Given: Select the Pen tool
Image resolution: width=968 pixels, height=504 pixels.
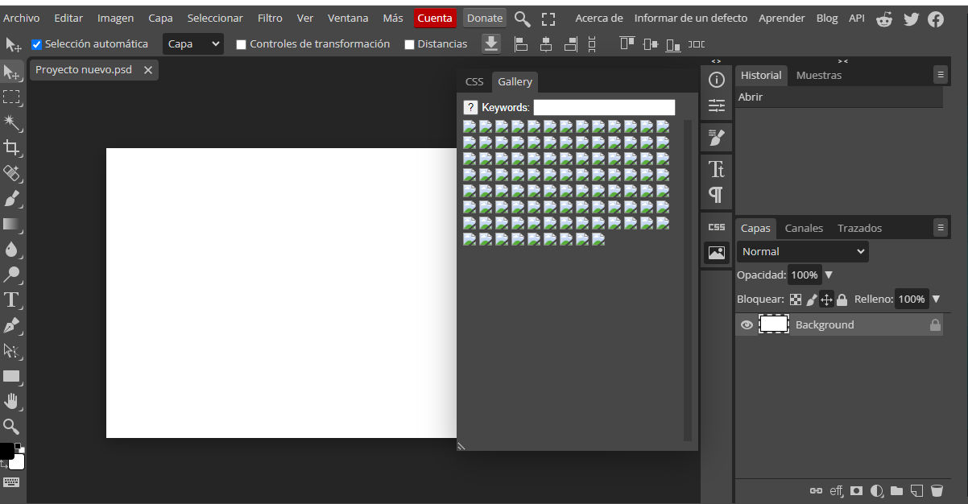Looking at the screenshot, I should tap(13, 325).
